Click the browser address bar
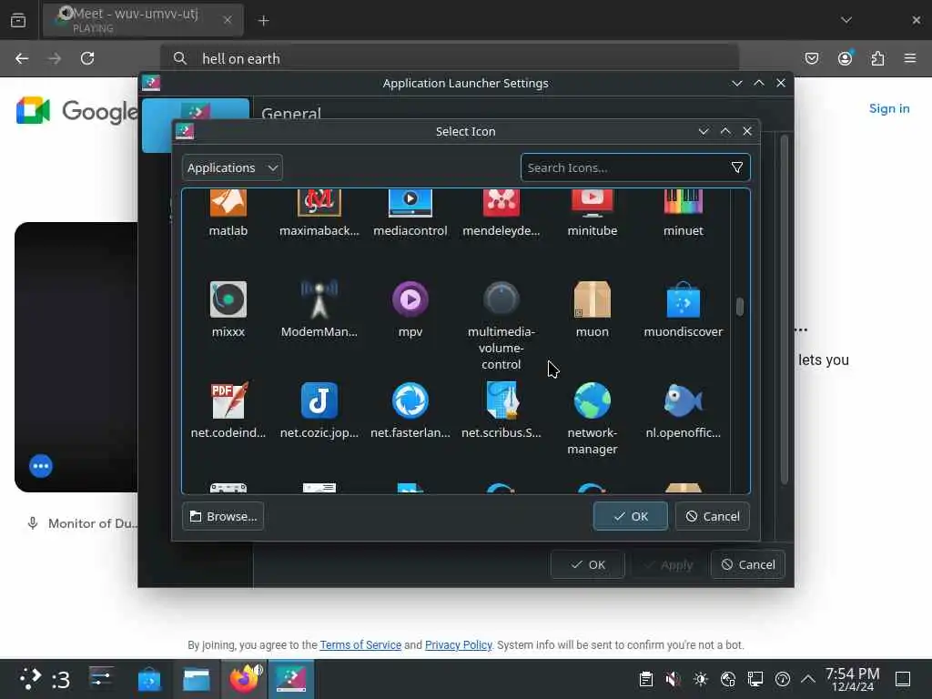 pos(450,58)
